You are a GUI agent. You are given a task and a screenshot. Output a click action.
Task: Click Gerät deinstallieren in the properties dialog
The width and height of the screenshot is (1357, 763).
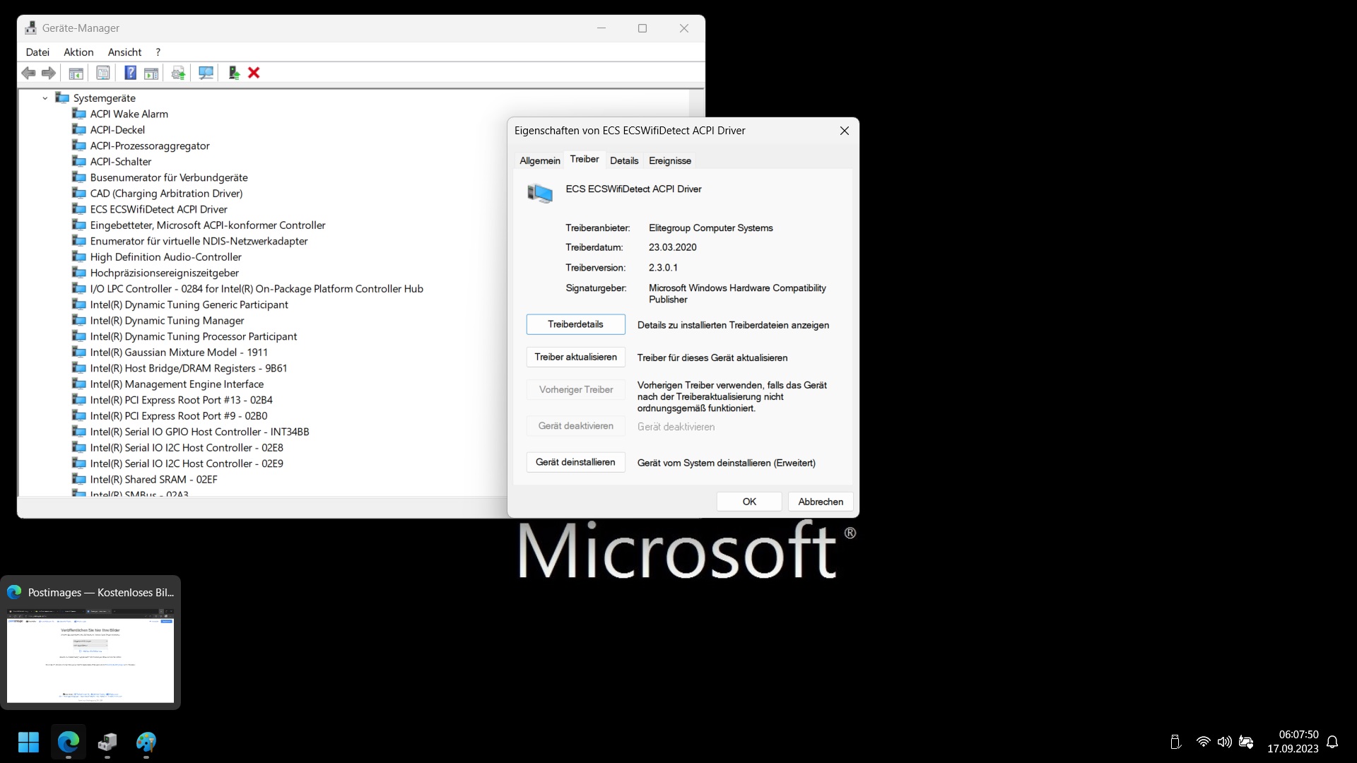point(575,461)
